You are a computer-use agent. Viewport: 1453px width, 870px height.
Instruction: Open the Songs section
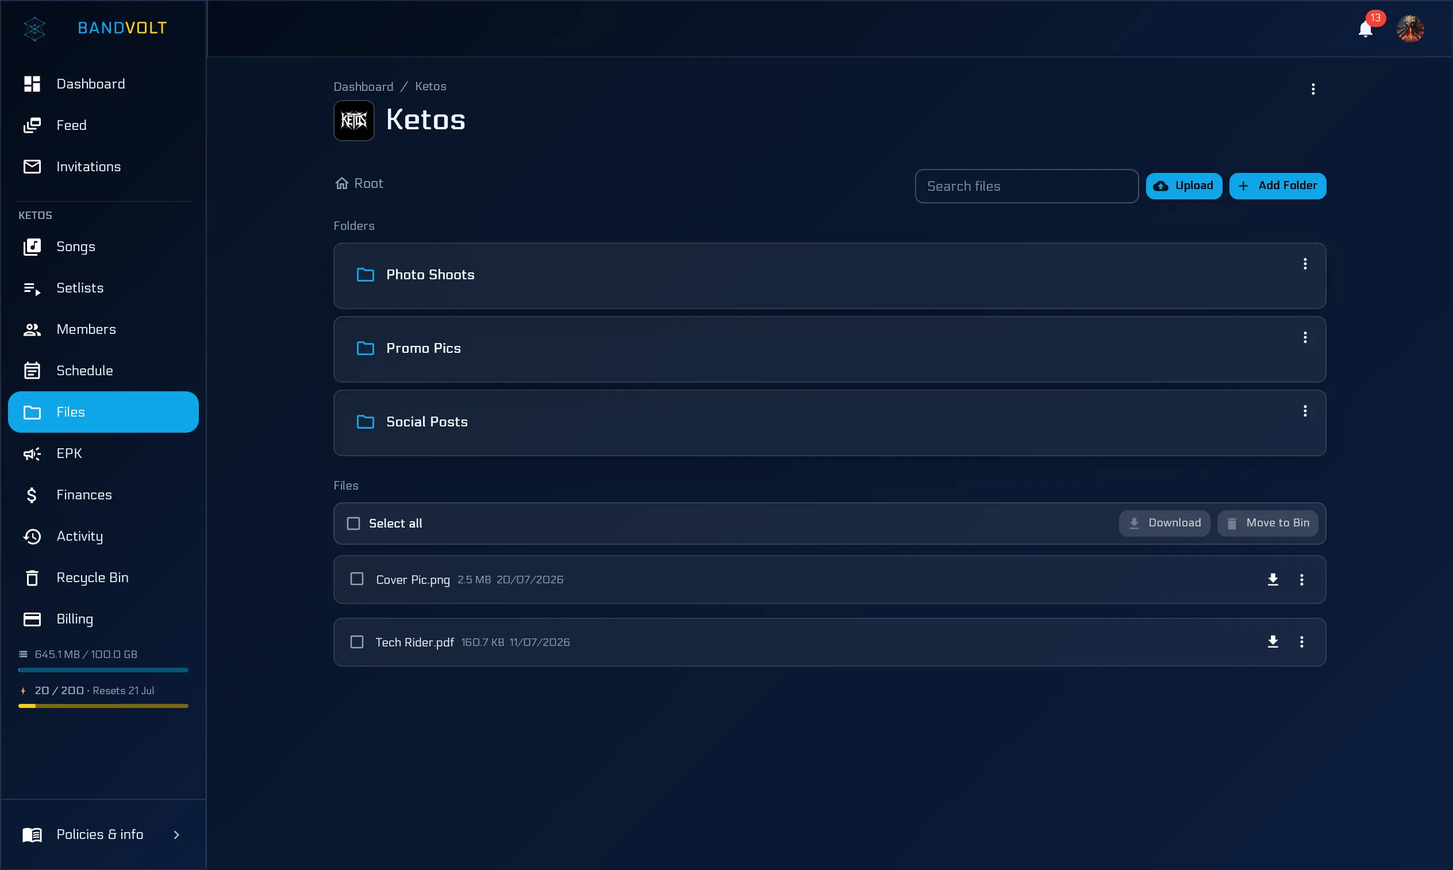pos(103,247)
